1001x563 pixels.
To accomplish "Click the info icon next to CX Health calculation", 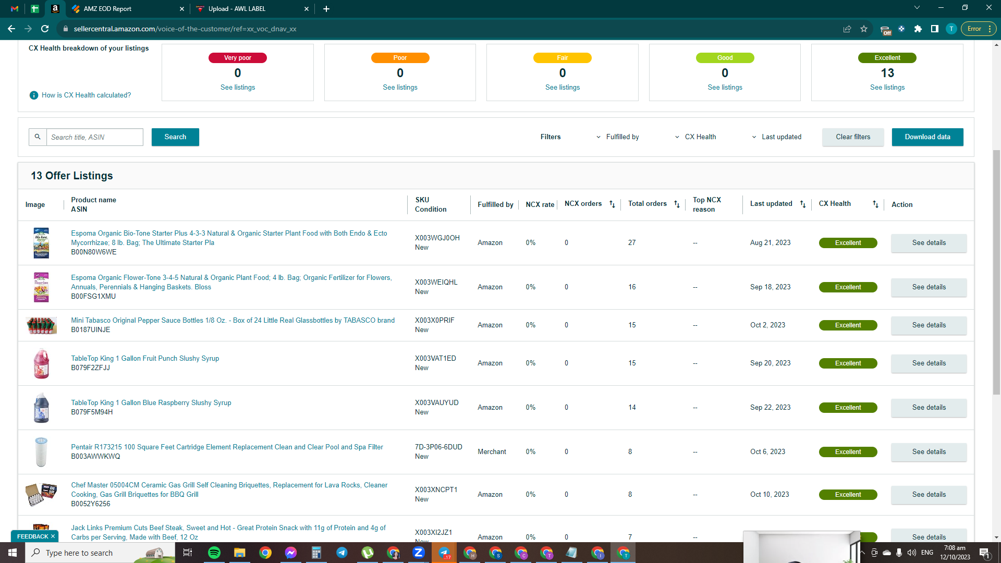I will [34, 95].
